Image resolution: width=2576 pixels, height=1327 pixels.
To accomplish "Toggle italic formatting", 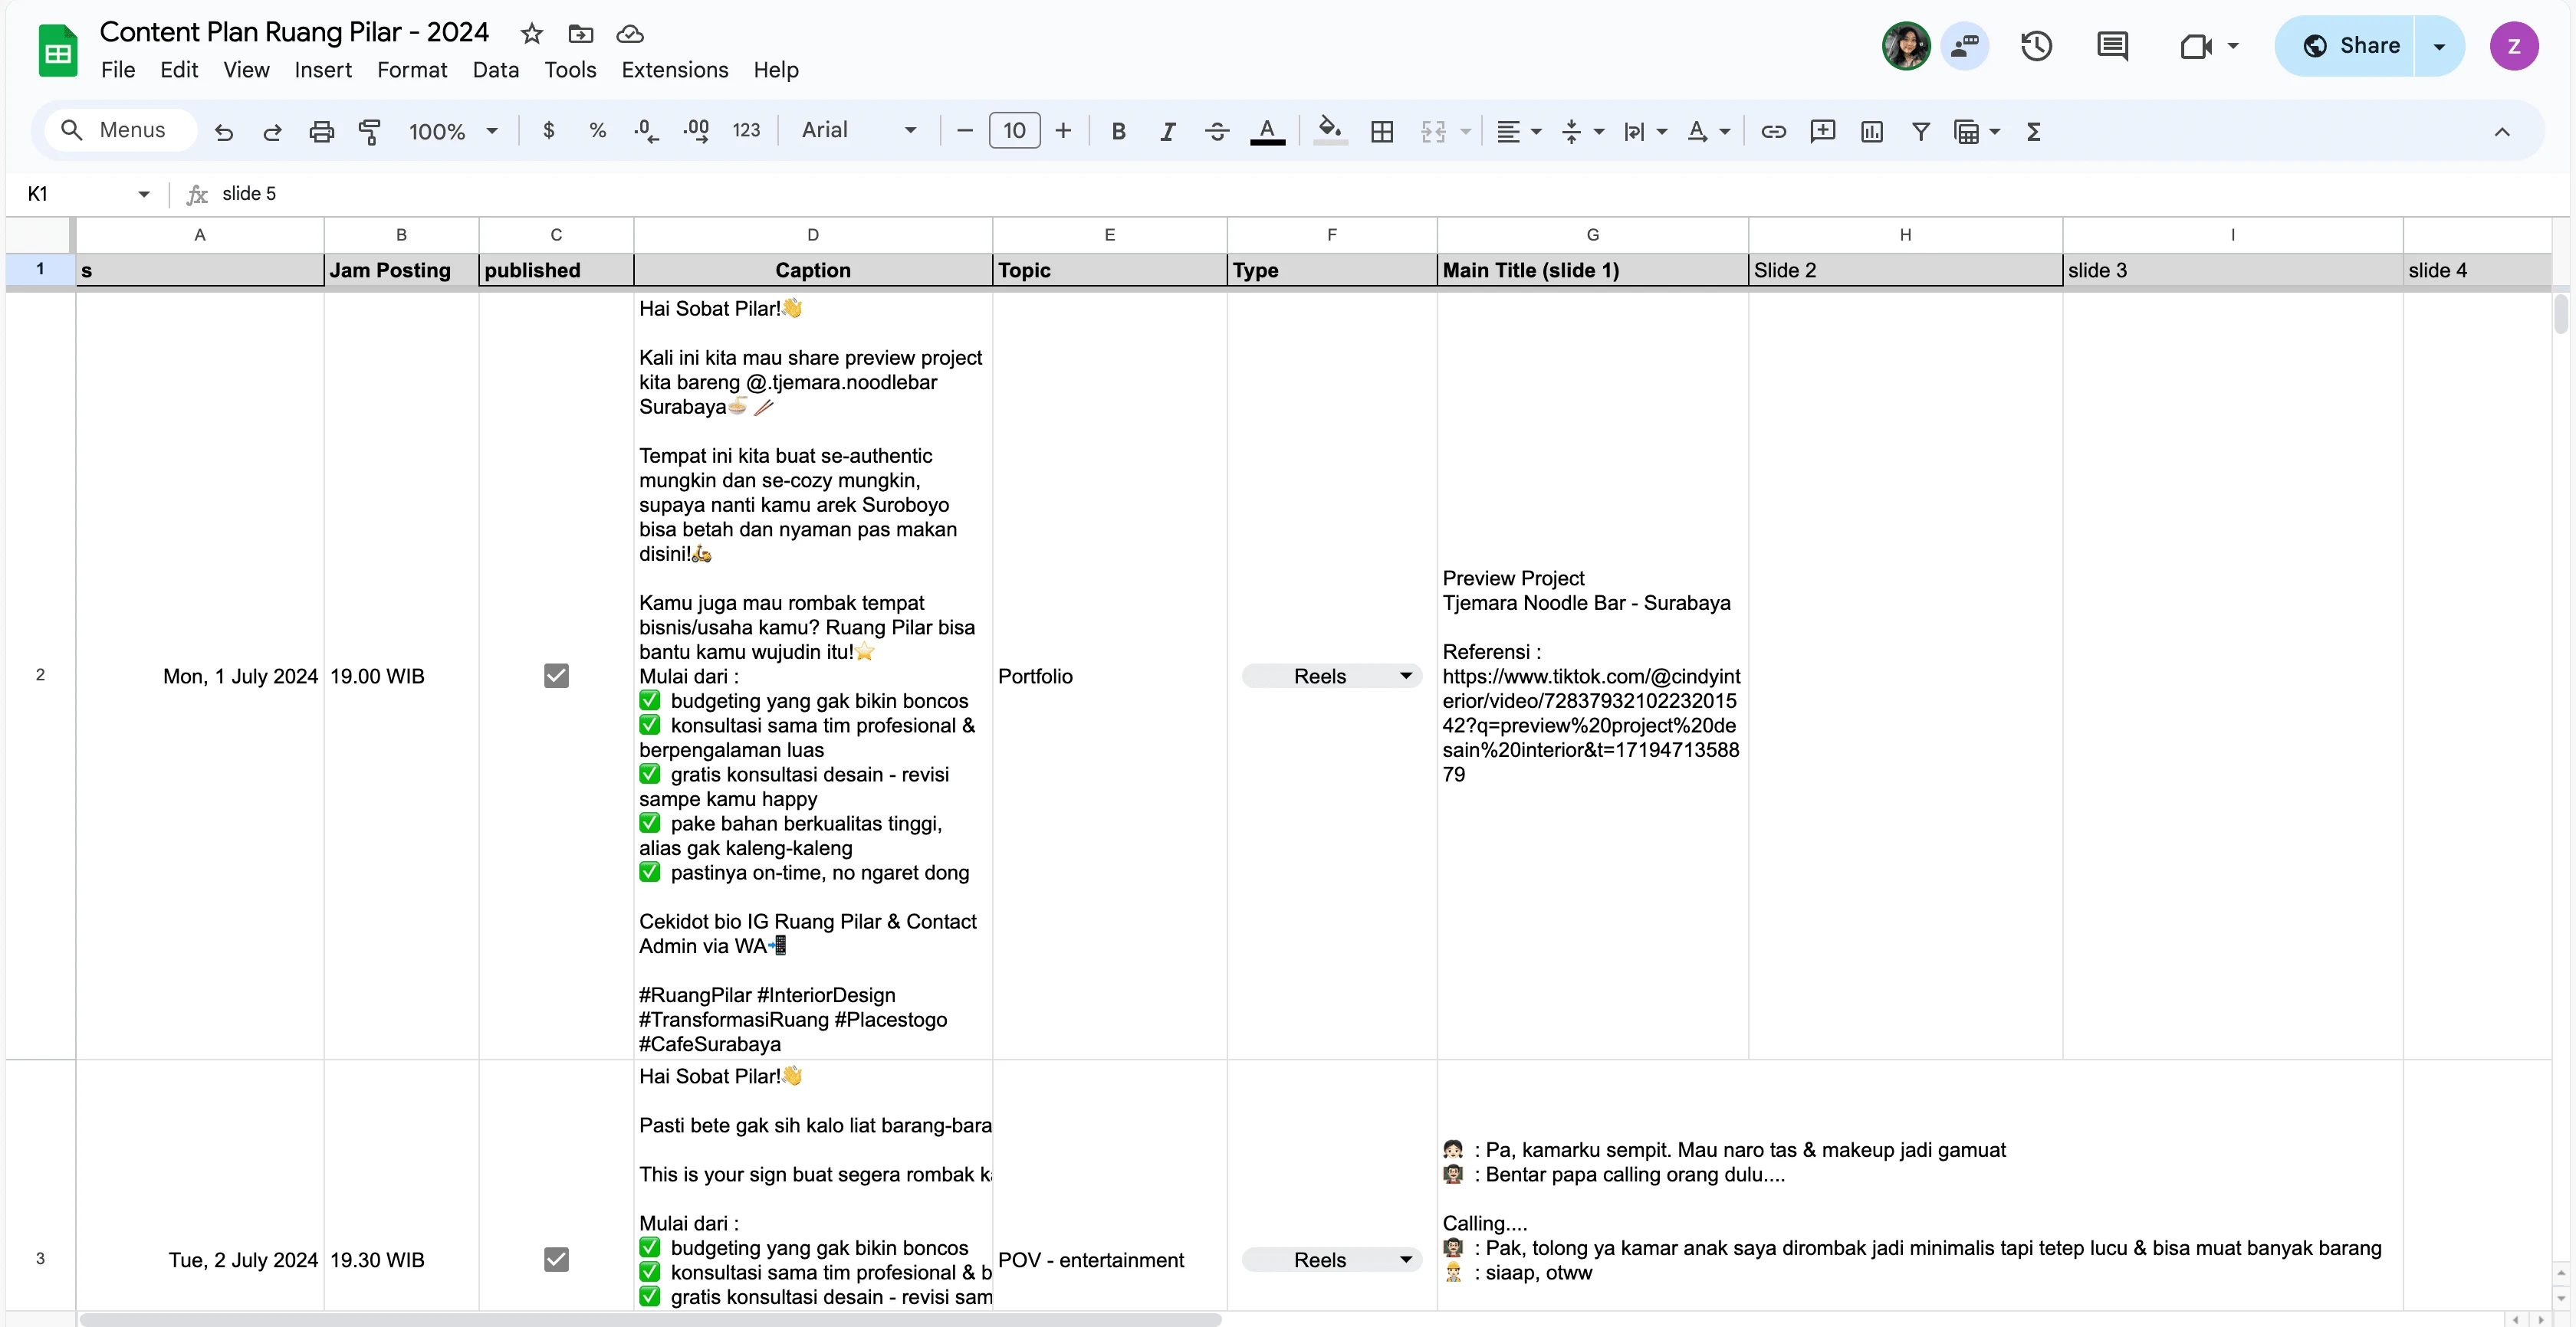I will [x=1167, y=131].
